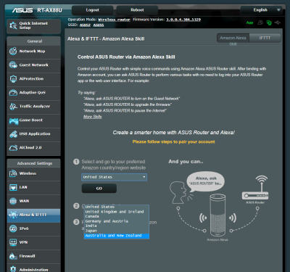Switch to the IFTTT tab
290x272 pixels.
(265, 38)
